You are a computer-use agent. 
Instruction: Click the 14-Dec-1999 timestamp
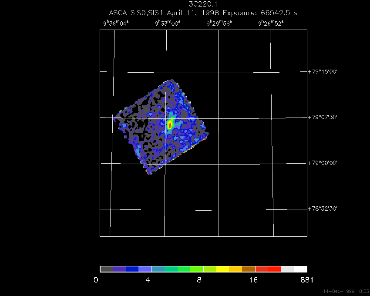coord(346,291)
